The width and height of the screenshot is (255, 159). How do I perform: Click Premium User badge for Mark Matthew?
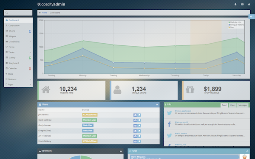pyautogui.click(x=90, y=120)
